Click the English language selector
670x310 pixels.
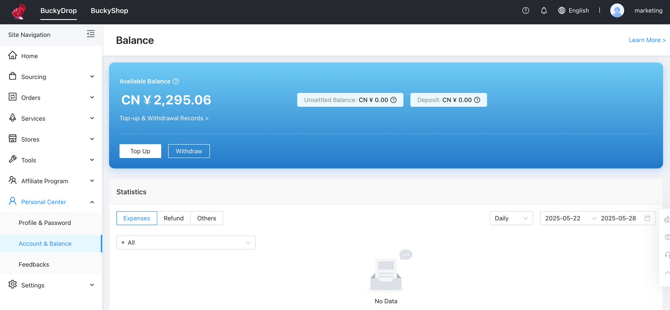(579, 10)
